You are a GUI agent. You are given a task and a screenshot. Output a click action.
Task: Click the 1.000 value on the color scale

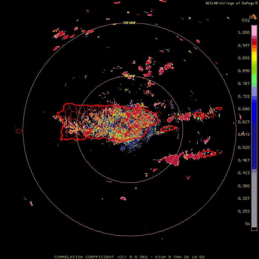pos(244,32)
